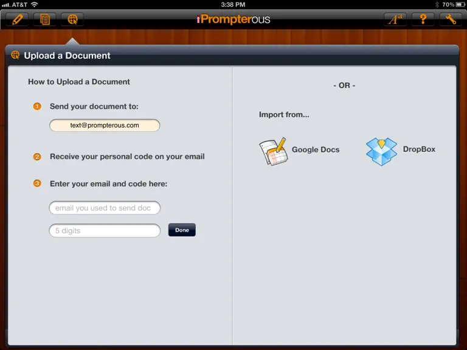Open the font size settings icon
This screenshot has height=350, width=467.
[395, 19]
